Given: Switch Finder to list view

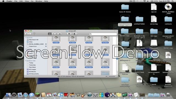Looking at the screenshot, I should point(53,34).
